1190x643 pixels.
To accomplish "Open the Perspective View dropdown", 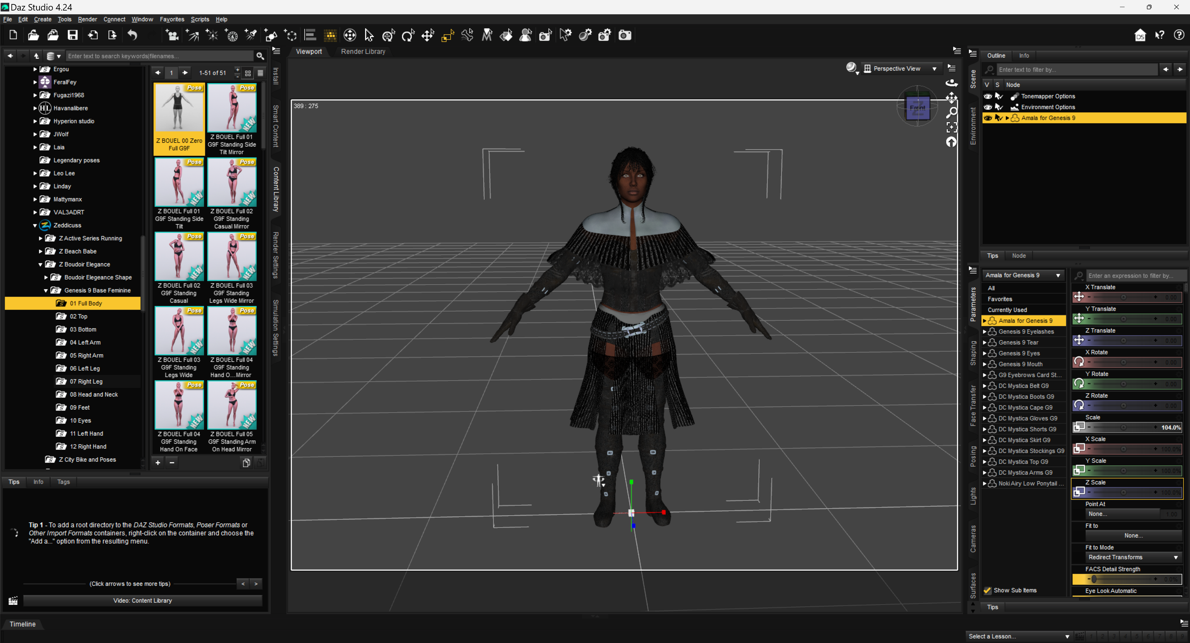I will (x=903, y=68).
